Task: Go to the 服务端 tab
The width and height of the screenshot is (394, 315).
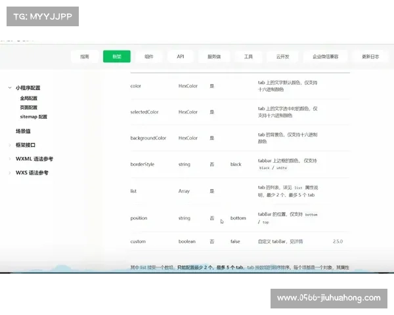Action: pos(214,56)
